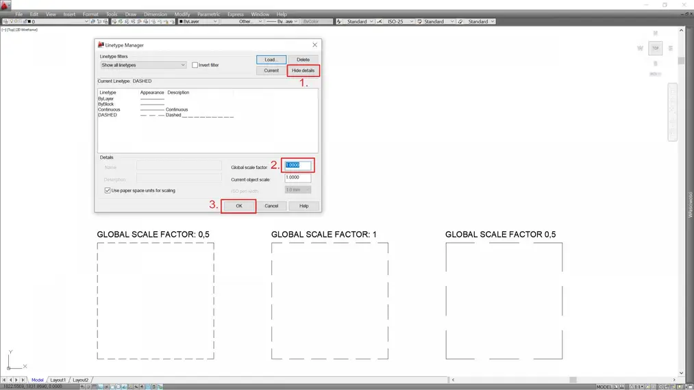
Task: Click the coordinates readout in status bar
Action: [x=33, y=387]
